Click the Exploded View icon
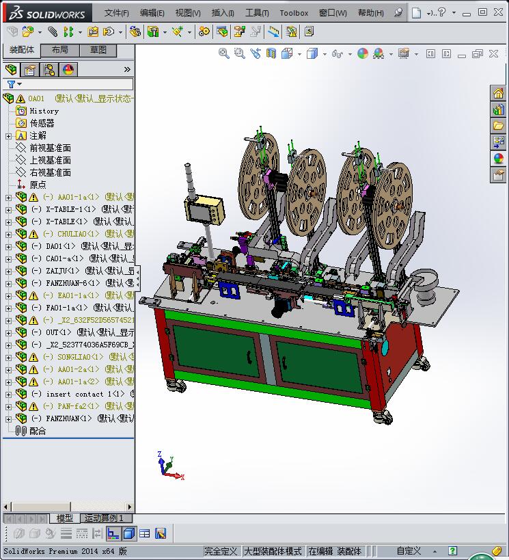This screenshot has width=509, height=560. [240, 31]
